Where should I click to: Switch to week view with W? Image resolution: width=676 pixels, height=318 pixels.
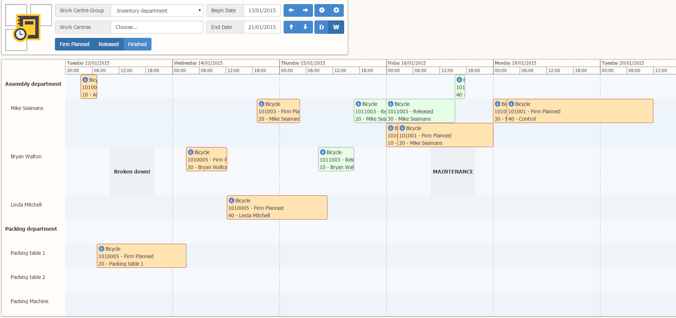pyautogui.click(x=336, y=27)
